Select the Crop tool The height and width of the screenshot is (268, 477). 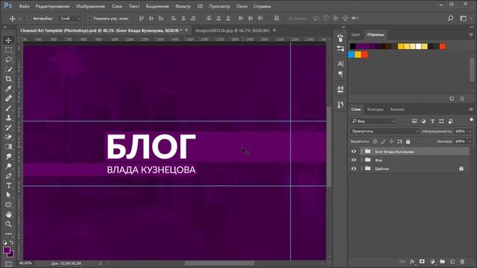coord(8,79)
